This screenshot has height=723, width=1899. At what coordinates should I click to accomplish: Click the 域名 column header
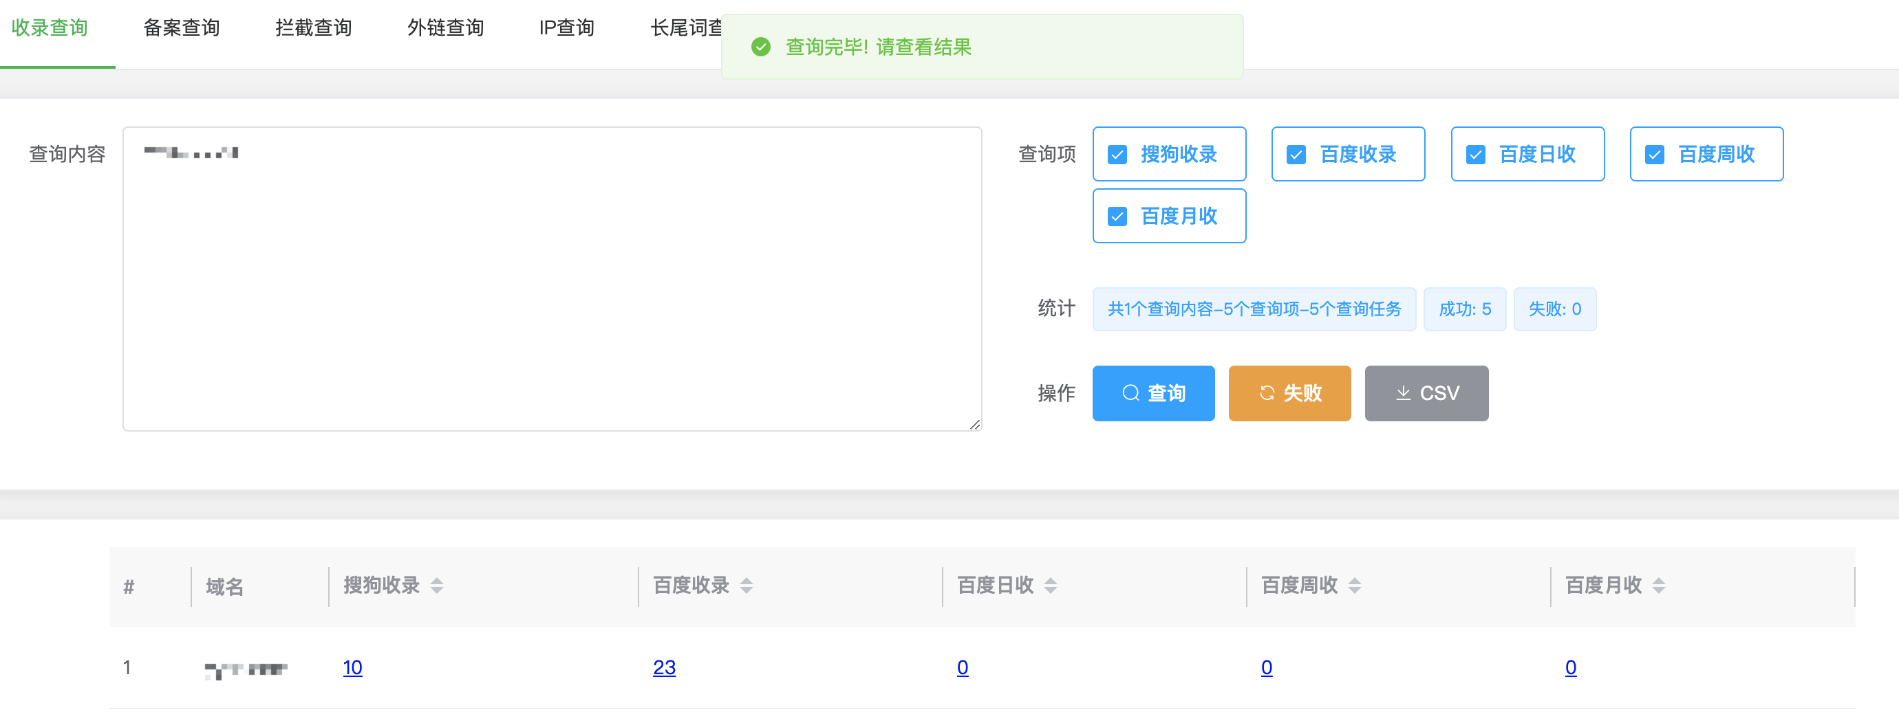click(x=224, y=587)
